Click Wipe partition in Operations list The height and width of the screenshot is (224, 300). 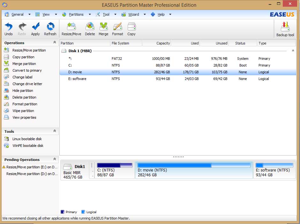23,111
